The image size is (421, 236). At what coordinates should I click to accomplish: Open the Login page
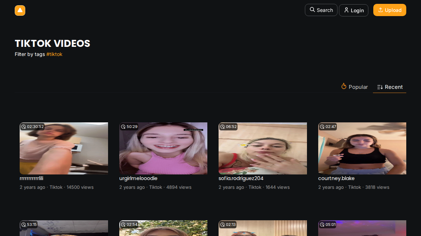tap(354, 10)
